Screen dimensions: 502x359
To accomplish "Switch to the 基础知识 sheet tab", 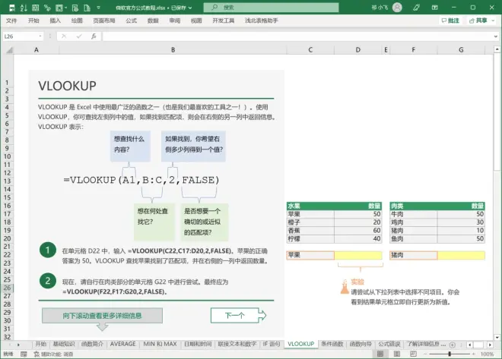I will coord(64,344).
